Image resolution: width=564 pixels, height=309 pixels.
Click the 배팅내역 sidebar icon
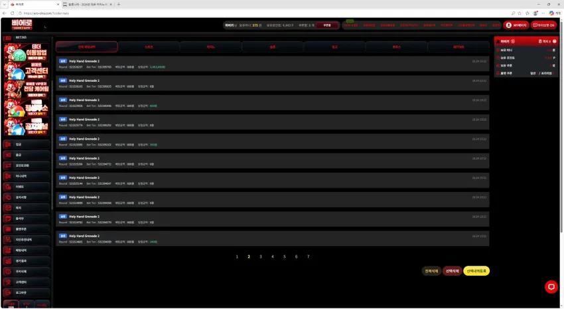(x=8, y=251)
